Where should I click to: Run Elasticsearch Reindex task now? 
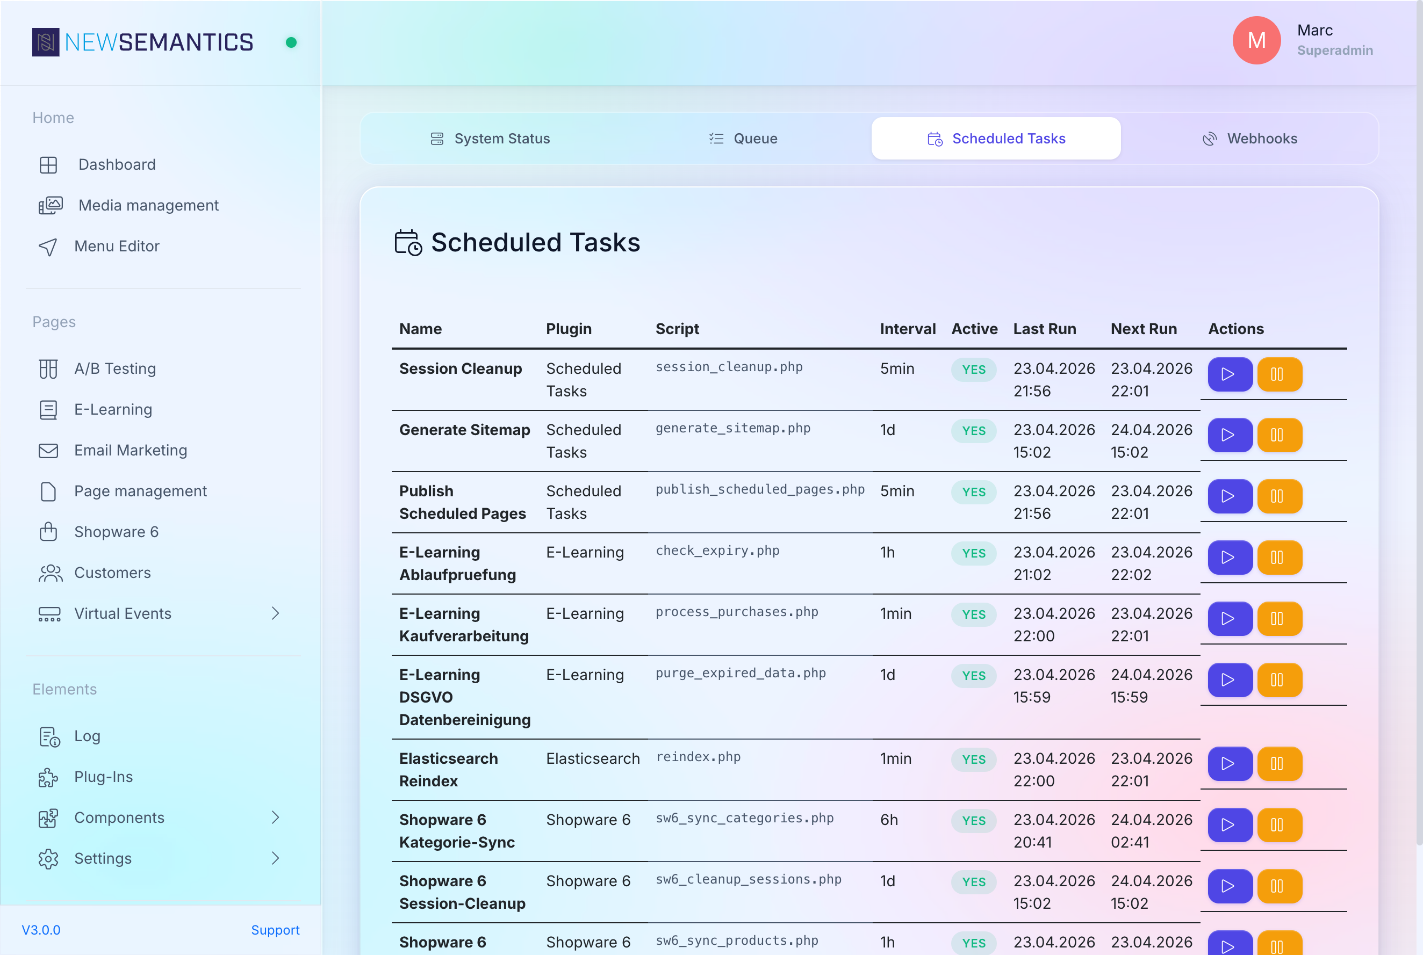1230,764
